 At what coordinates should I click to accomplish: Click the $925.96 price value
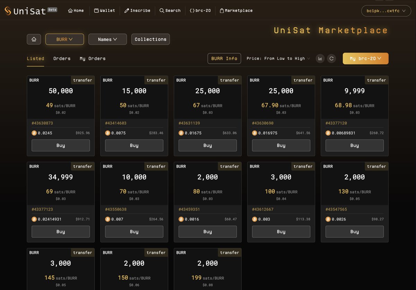tap(83, 133)
